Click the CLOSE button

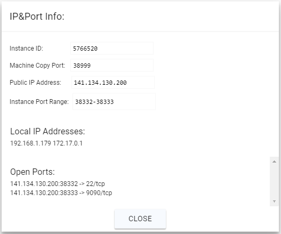(x=140, y=219)
